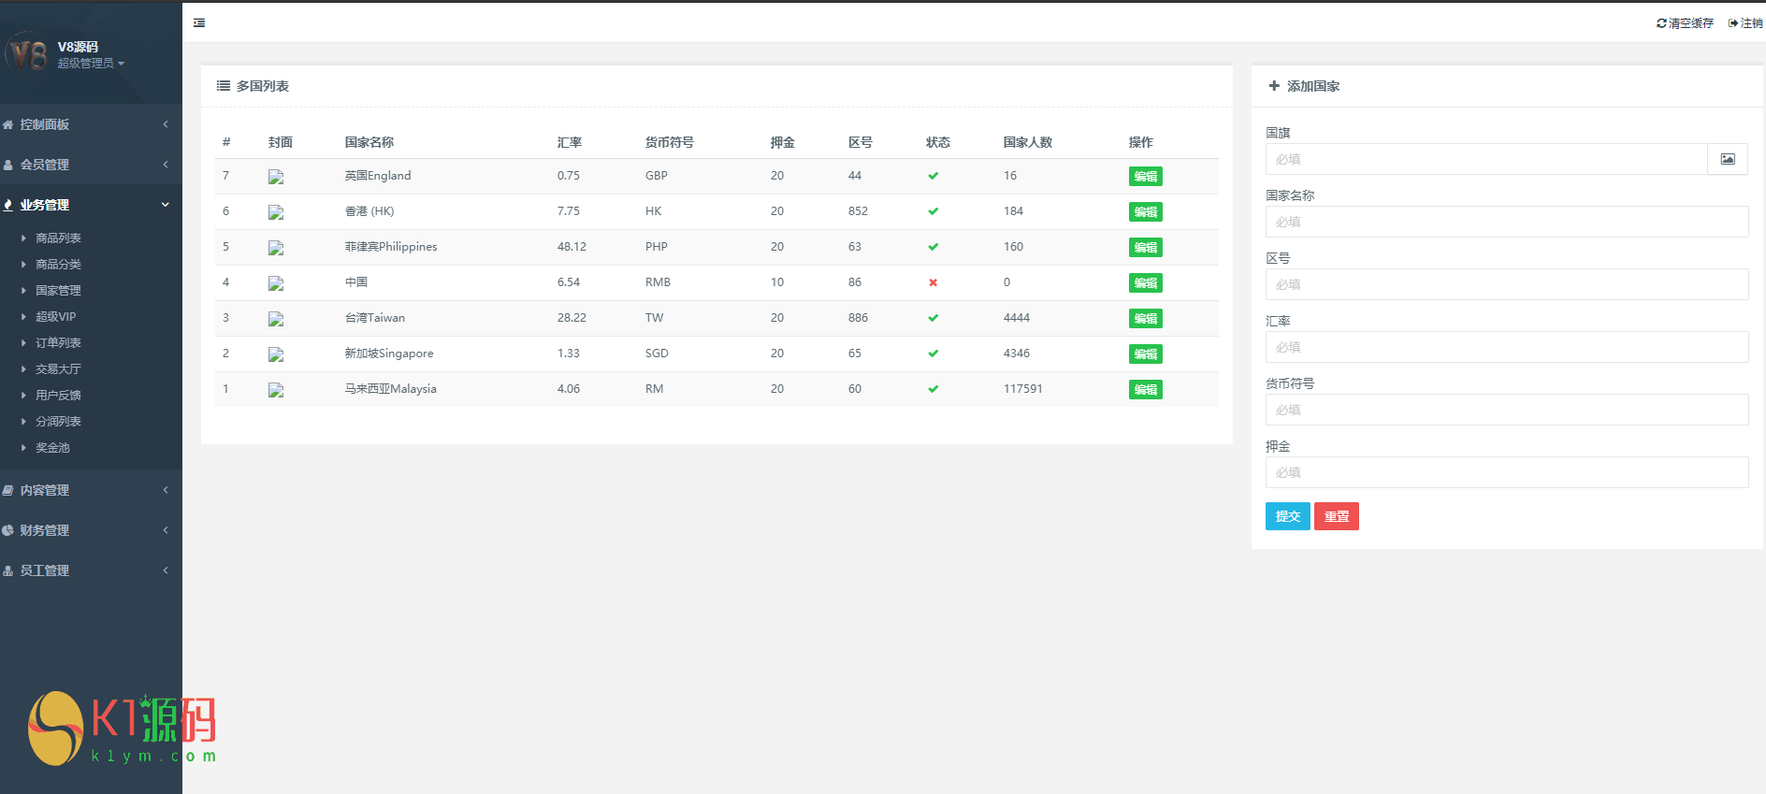Click the cover image of 英国England
This screenshot has width=1766, height=794.
(276, 177)
